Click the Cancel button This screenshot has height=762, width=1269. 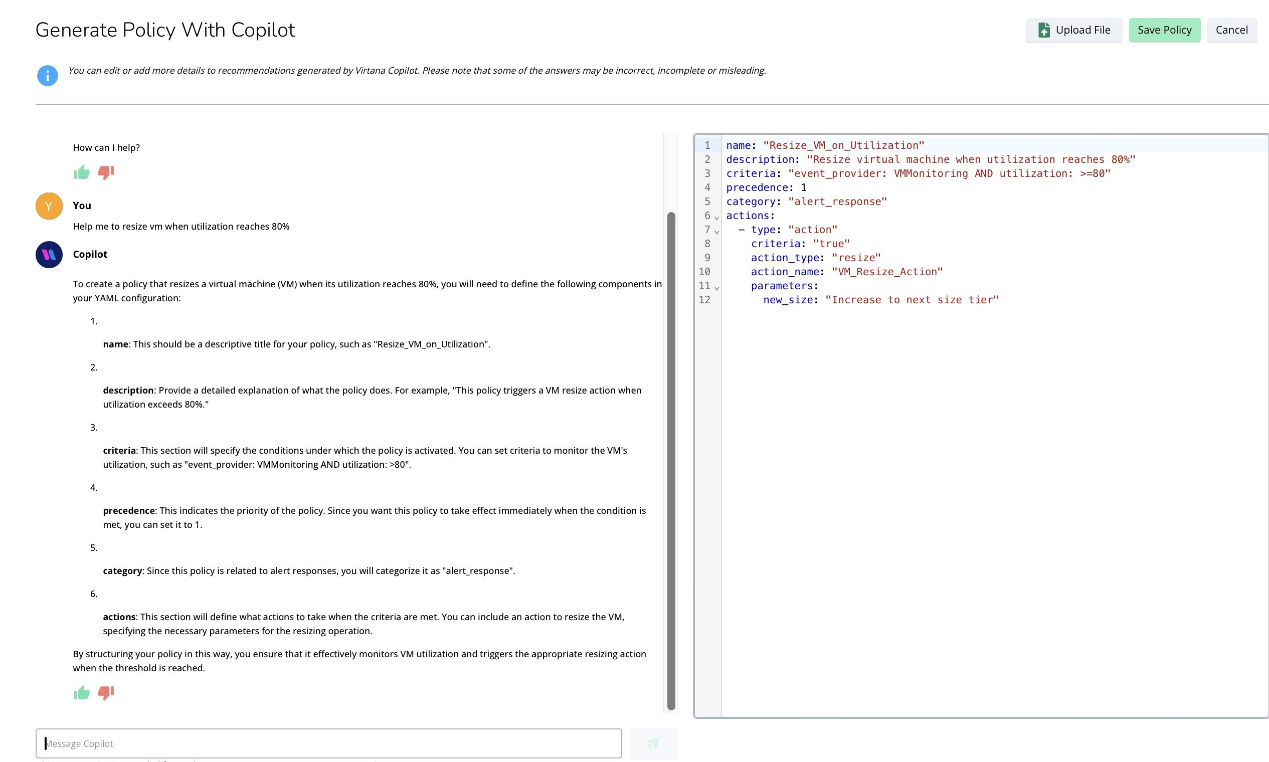1231,29
